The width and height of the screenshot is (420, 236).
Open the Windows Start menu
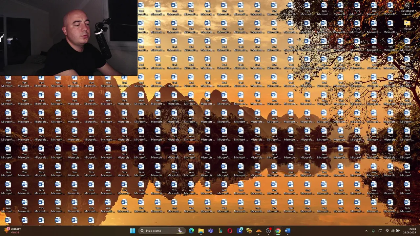click(133, 231)
